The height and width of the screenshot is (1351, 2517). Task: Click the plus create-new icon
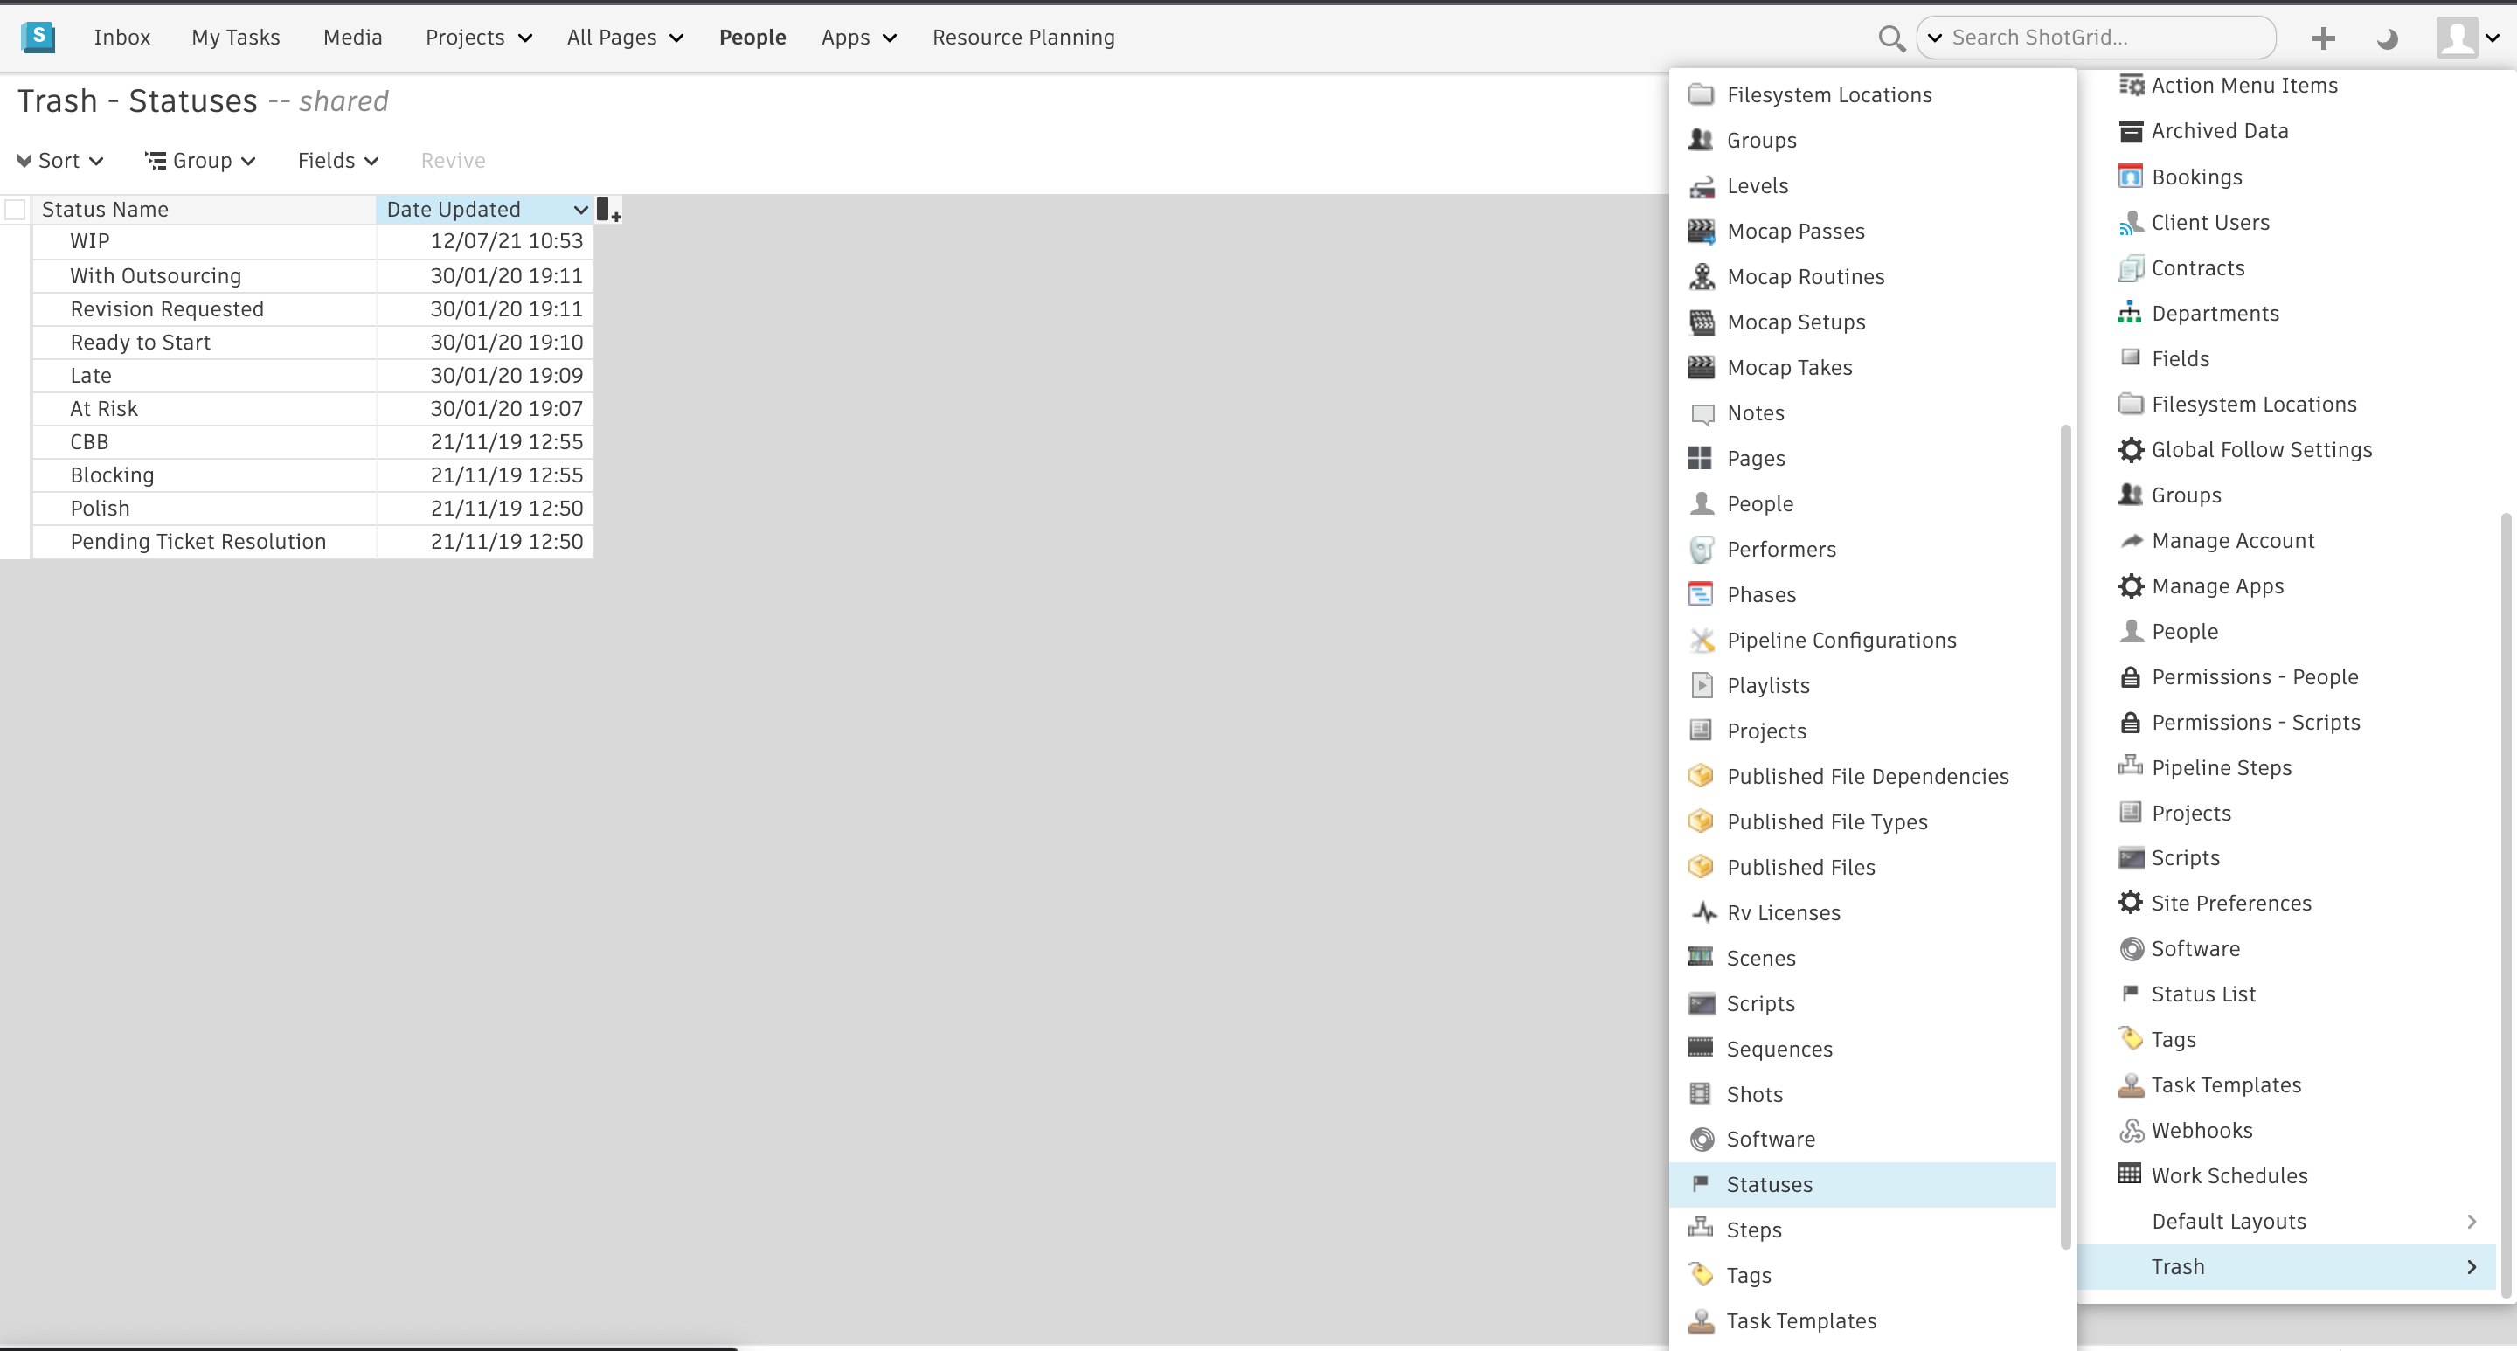pyautogui.click(x=2323, y=38)
